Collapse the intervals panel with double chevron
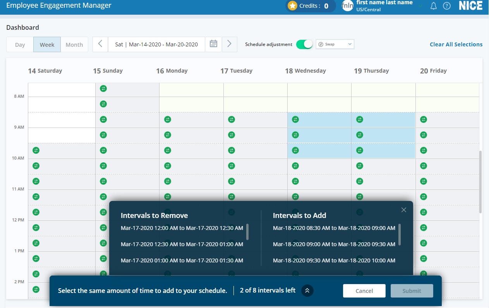This screenshot has width=489, height=308. coord(307,291)
